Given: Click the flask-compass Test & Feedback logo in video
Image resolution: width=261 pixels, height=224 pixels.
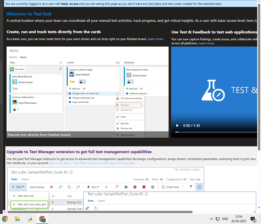Looking at the screenshot, I should (213, 90).
